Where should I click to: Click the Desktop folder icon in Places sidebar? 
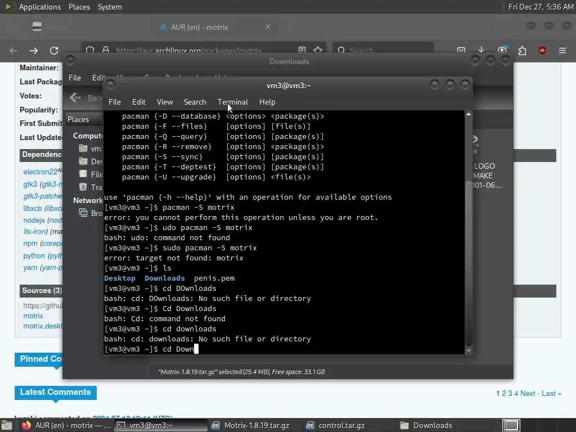pos(83,161)
